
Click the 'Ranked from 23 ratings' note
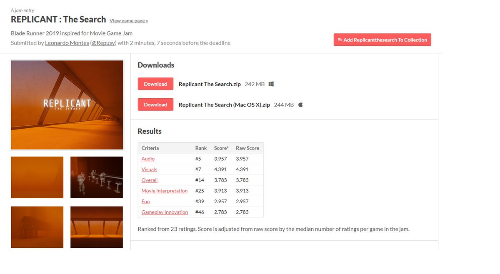point(274,229)
